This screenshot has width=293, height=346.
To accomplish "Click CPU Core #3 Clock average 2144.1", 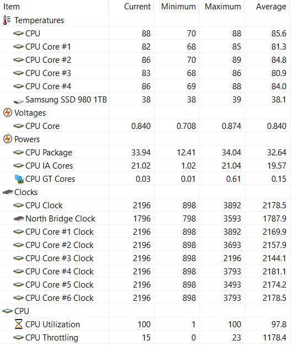I will [x=274, y=258].
